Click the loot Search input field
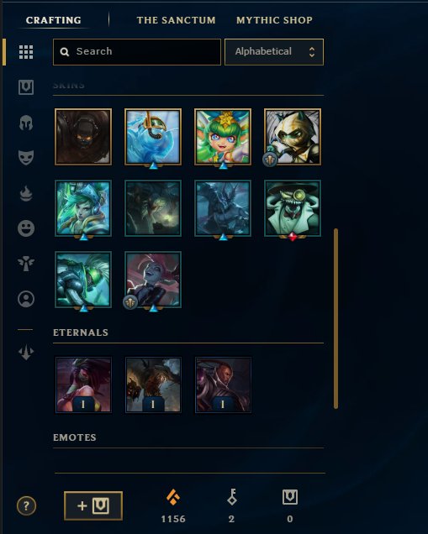The image size is (428, 534). (x=137, y=52)
